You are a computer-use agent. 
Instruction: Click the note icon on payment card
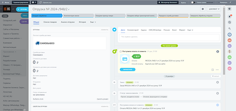(213, 70)
